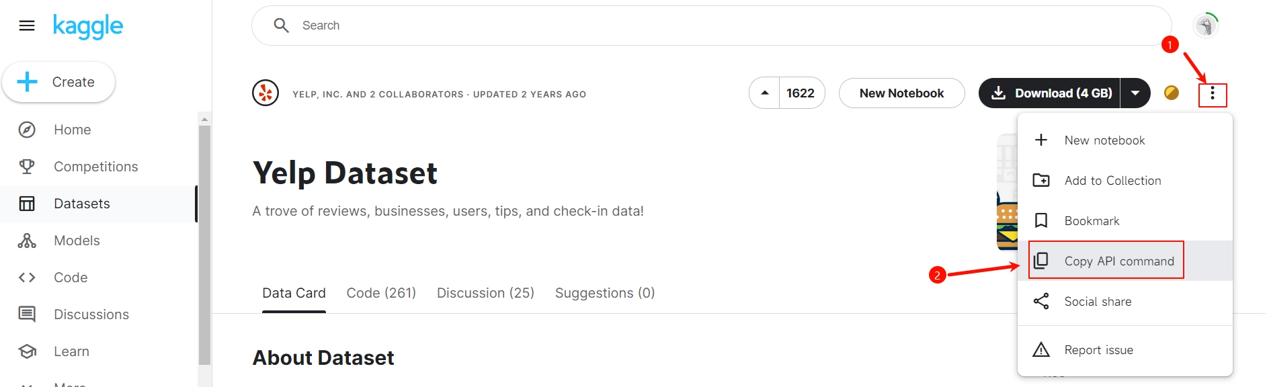
Task: Click the Yelp owner avatar icon
Action: point(265,93)
